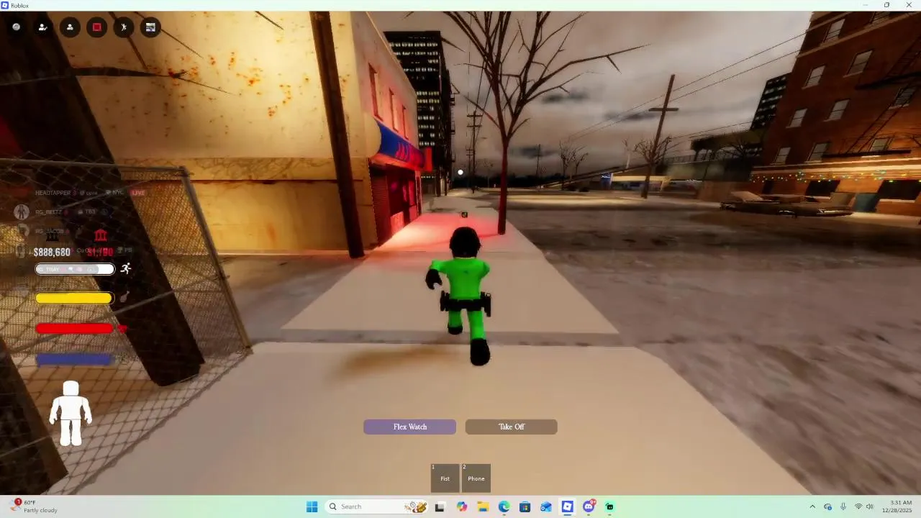Open Copilot from the taskbar
The width and height of the screenshot is (921, 518).
click(x=461, y=506)
